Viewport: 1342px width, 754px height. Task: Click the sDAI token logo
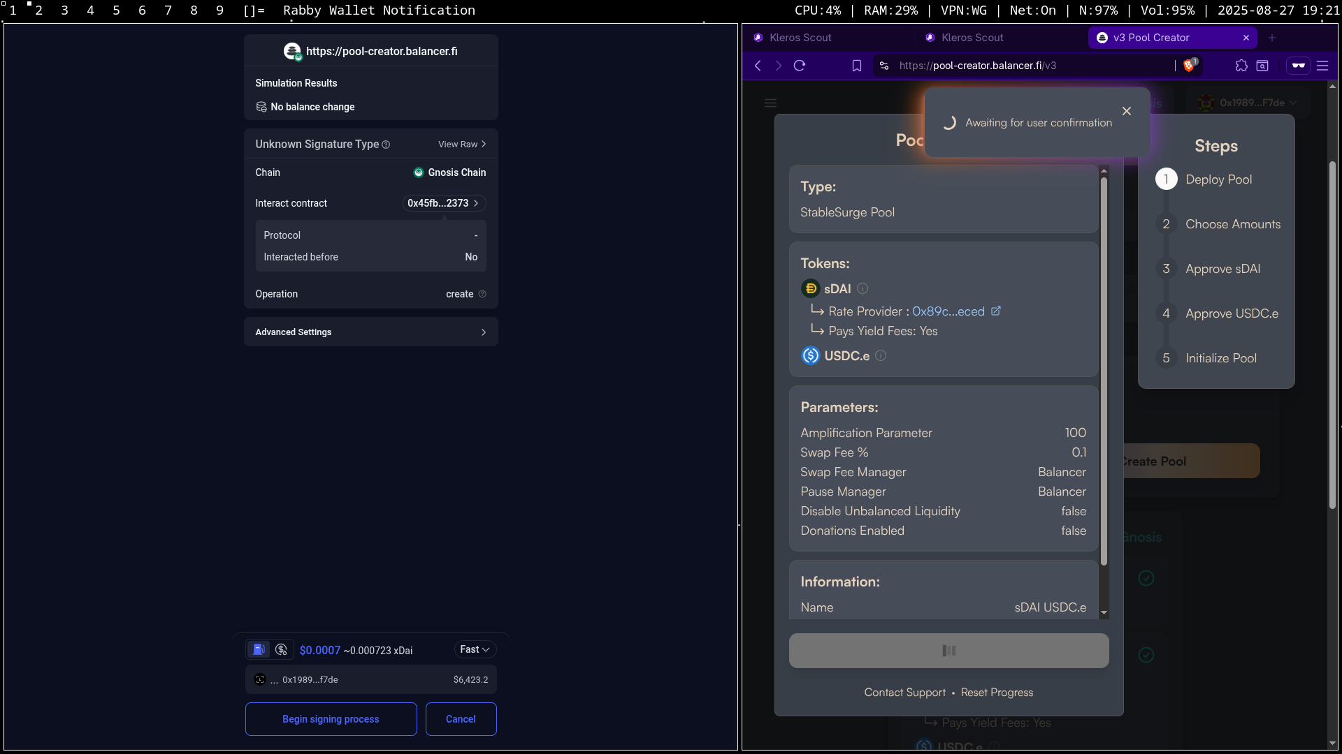811,288
